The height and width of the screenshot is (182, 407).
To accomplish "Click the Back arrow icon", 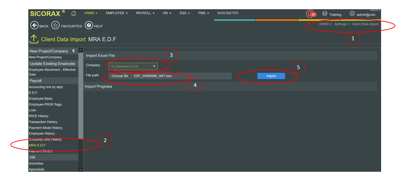I will 34,26.
